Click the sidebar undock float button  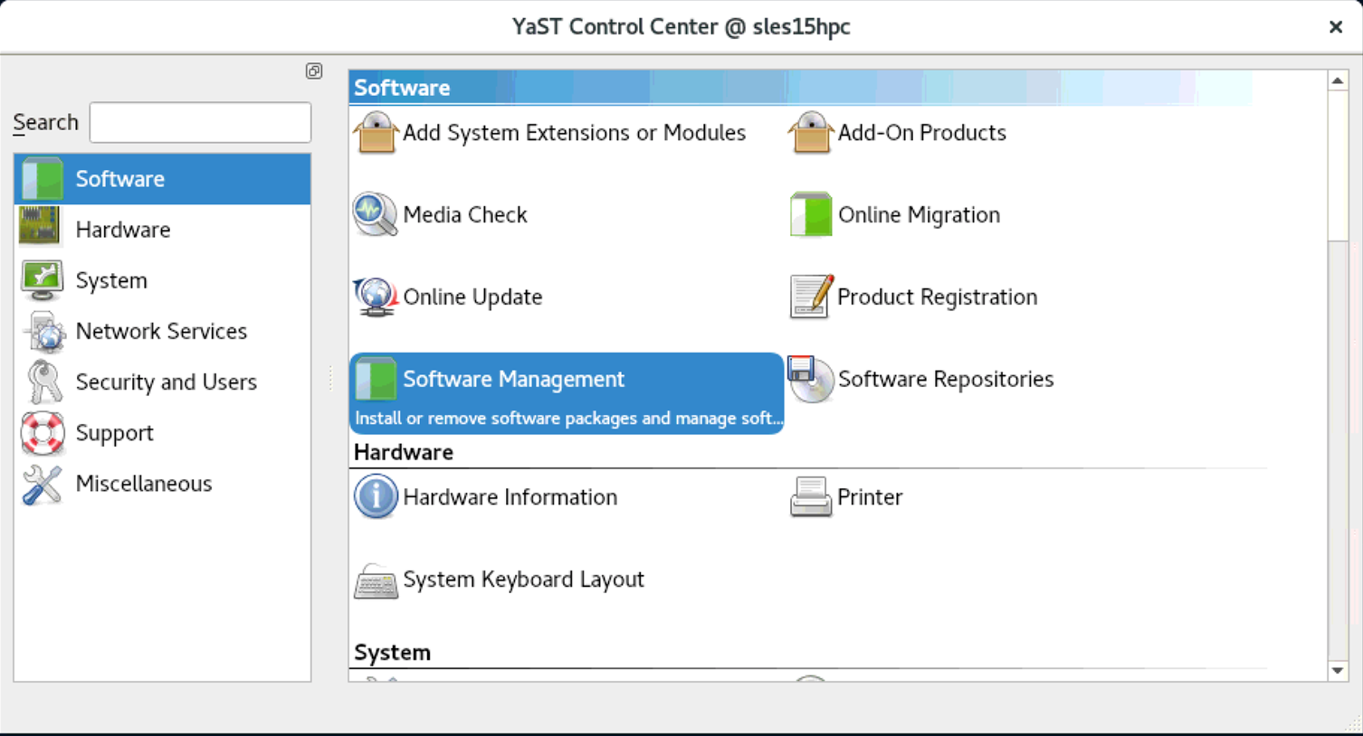[314, 71]
